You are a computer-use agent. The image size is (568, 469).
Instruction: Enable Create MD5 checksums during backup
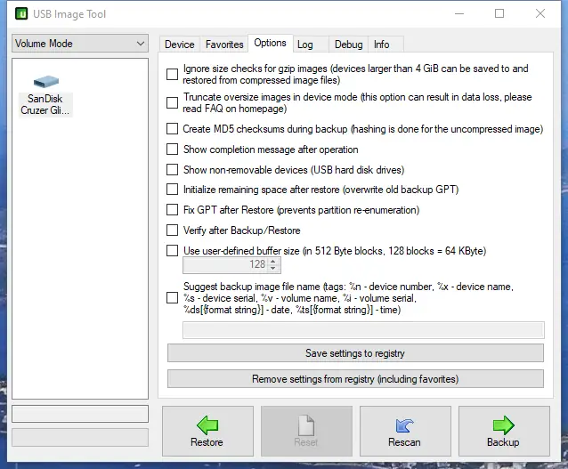172,128
